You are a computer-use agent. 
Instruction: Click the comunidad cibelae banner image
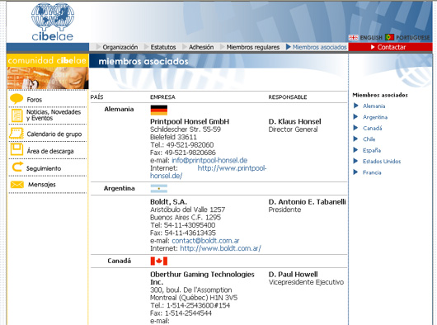click(48, 72)
